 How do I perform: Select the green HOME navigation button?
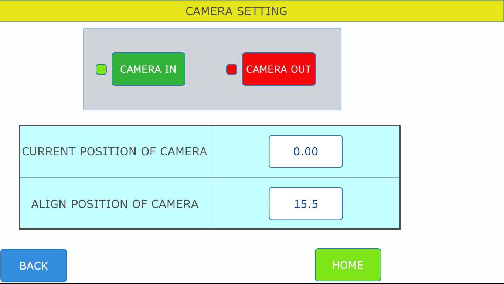pyautogui.click(x=348, y=265)
